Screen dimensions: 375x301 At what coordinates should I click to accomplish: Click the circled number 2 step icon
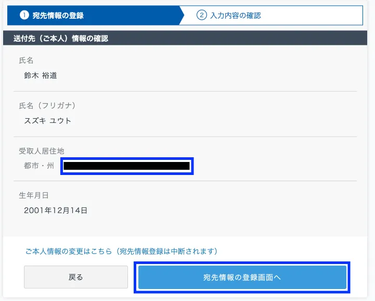[202, 15]
